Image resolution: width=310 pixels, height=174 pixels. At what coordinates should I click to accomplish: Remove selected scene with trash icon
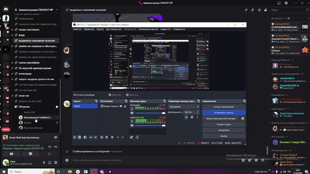tap(79, 137)
